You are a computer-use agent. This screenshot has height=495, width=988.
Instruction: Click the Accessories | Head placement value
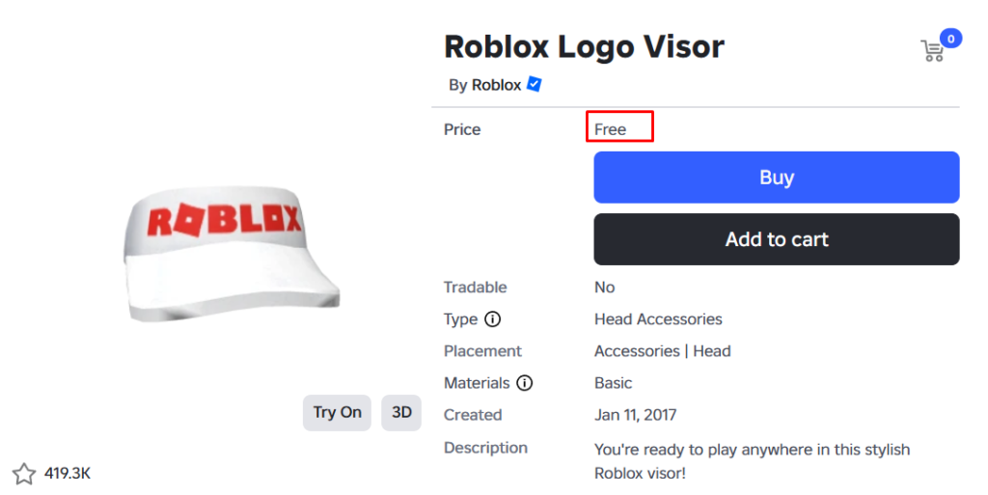point(662,351)
